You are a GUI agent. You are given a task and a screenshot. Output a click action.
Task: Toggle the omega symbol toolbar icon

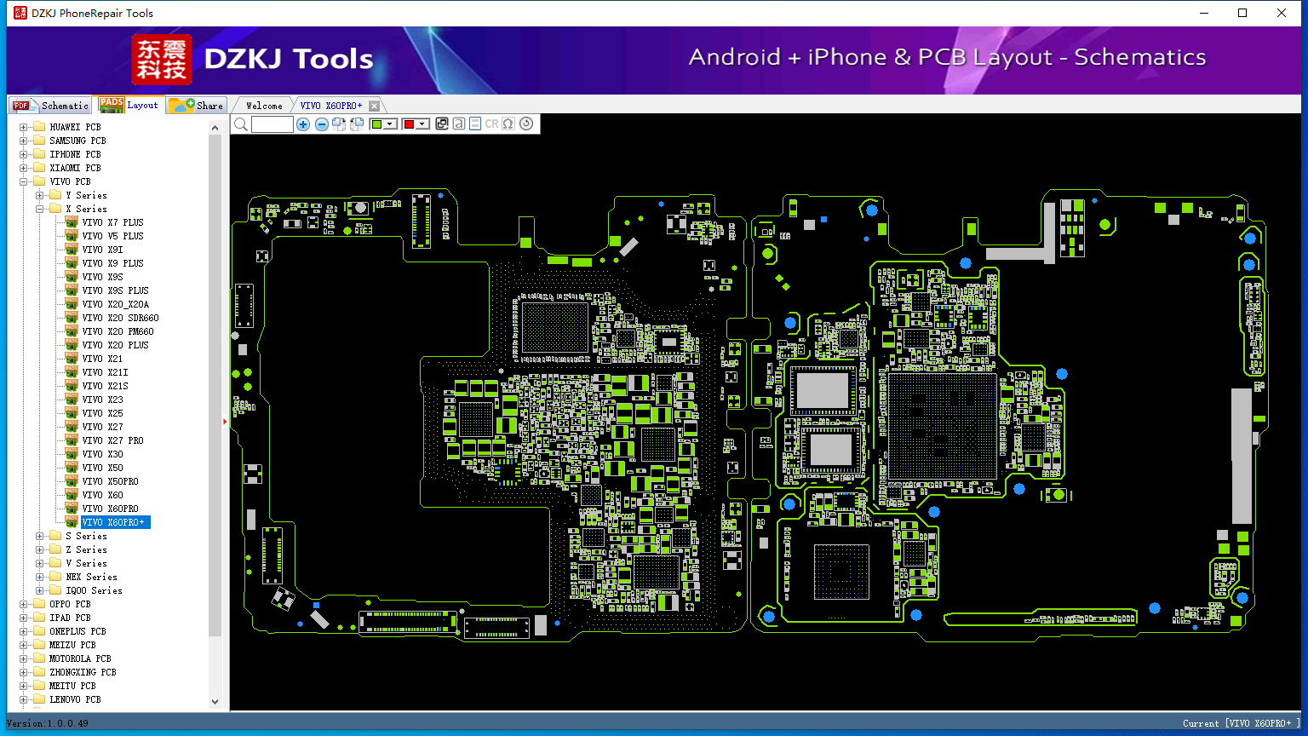tap(508, 124)
